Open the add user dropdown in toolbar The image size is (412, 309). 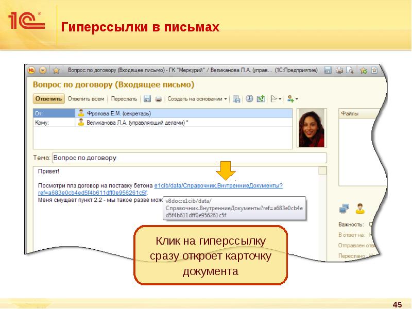293,98
